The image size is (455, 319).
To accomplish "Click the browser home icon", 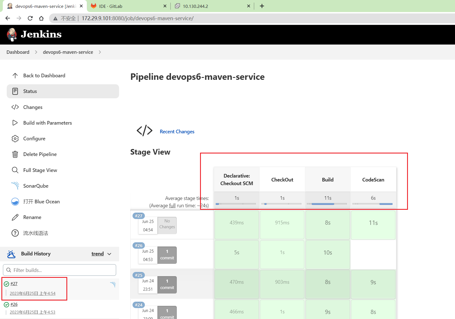I will coord(41,18).
